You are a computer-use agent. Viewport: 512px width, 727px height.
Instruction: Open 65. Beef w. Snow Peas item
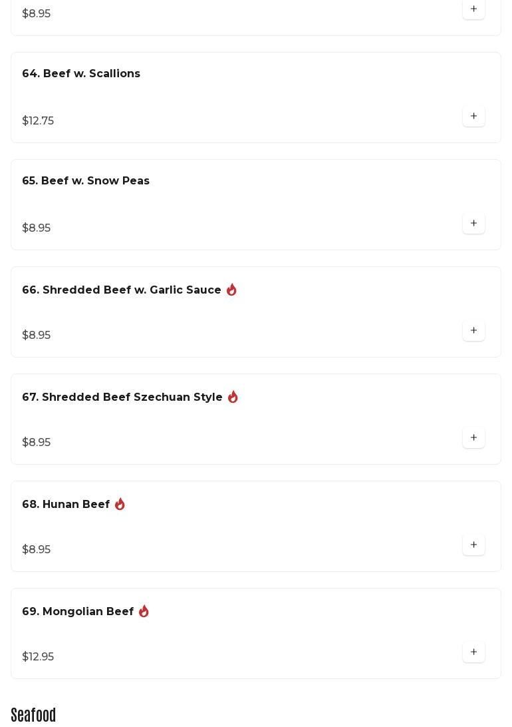(x=86, y=181)
